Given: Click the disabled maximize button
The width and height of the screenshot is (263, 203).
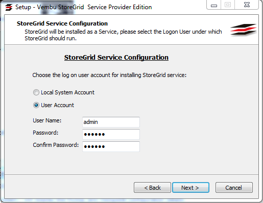Looking at the screenshot, I should [228, 5].
